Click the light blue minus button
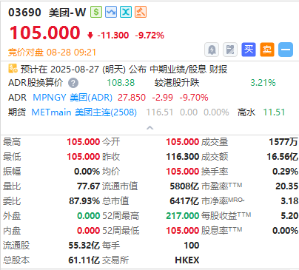This screenshot has height=270, width=299. coord(286,50)
